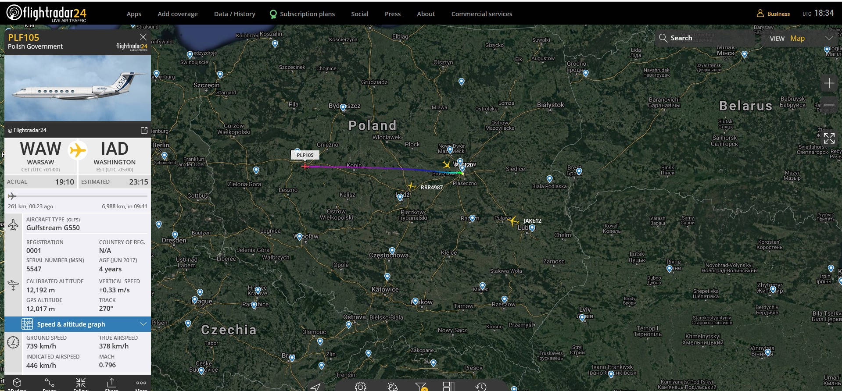842x391 pixels.
Task: Click the serial number 5547
Action: pyautogui.click(x=34, y=269)
